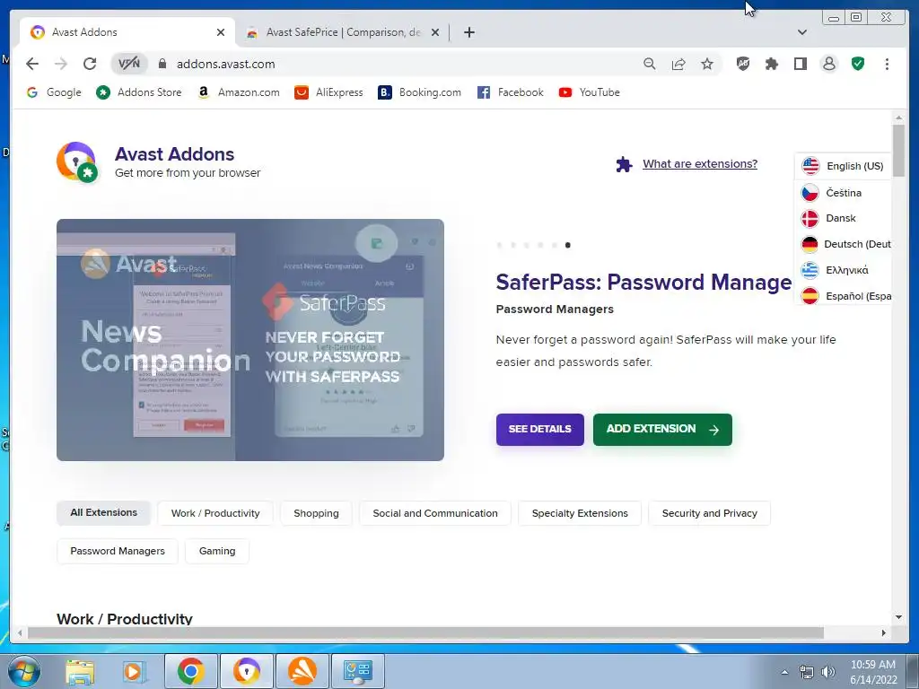Open the Google bookmark
Image resolution: width=919 pixels, height=689 pixels.
coord(54,92)
